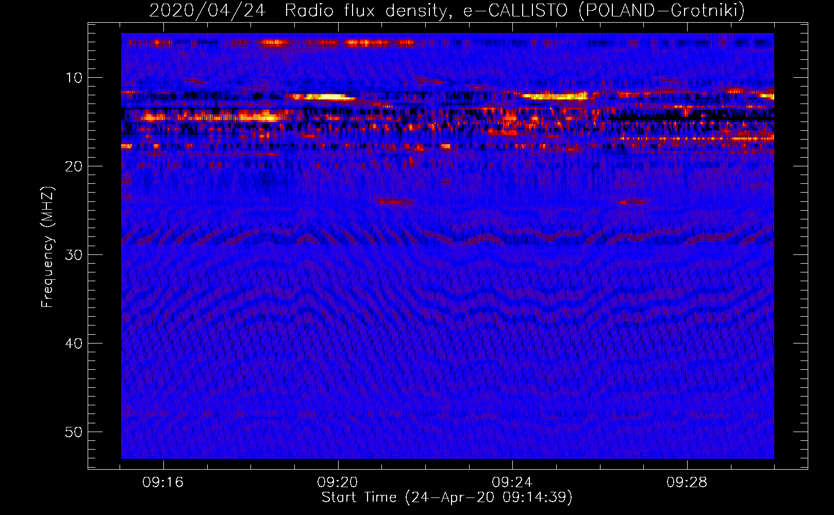
Task: Click the 20 MHz frequency tick label
Action: click(74, 166)
